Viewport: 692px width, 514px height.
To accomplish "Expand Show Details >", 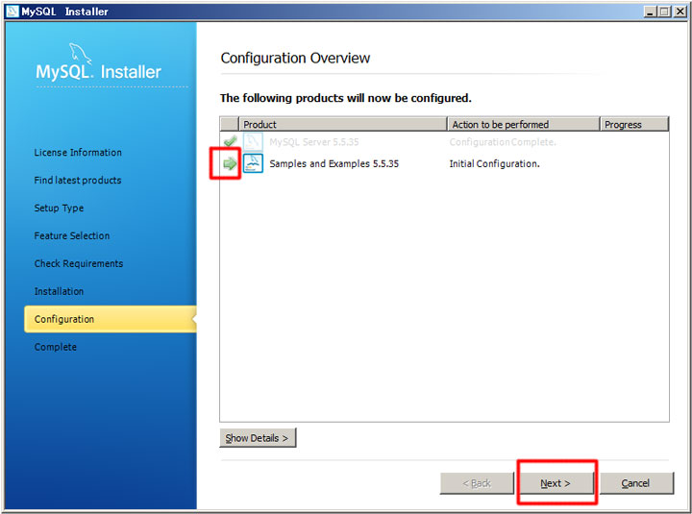I will click(258, 438).
